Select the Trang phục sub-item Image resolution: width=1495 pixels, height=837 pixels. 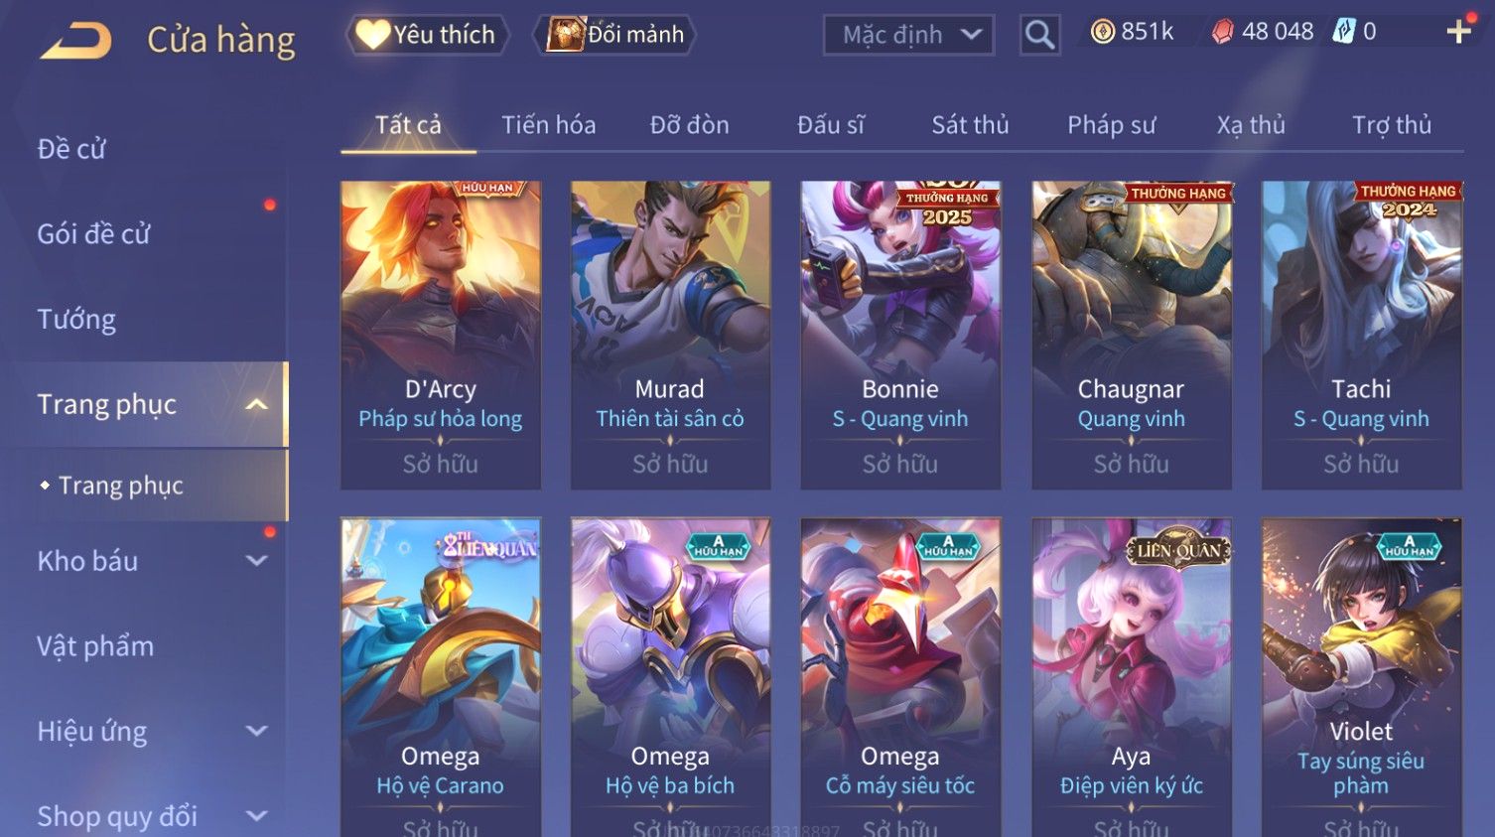pos(120,486)
